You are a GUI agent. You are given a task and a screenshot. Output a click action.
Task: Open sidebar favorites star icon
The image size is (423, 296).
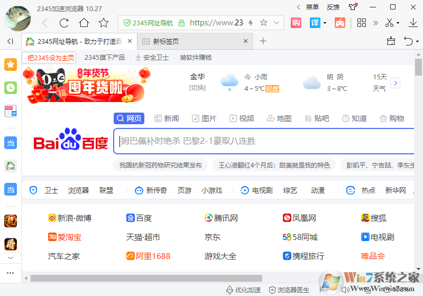[11, 64]
